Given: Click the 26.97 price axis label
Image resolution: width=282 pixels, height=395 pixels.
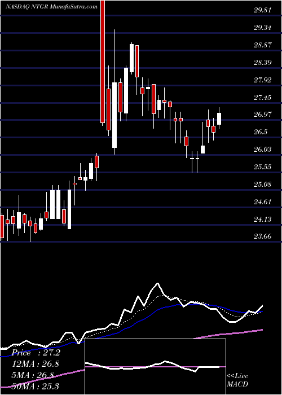Looking at the screenshot, I should coord(263,115).
